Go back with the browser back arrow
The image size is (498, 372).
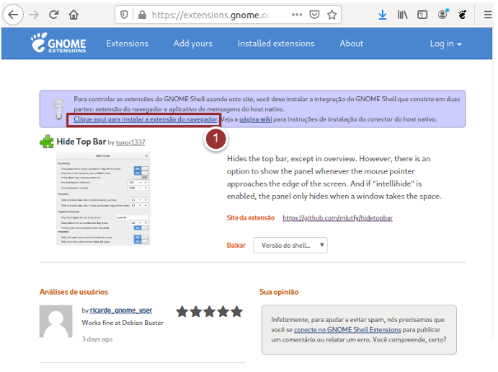13,15
